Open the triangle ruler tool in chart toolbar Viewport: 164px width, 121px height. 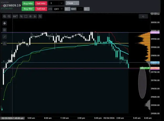35,16
